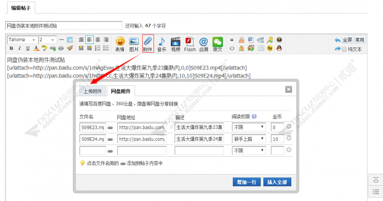
Task: Click the post title input field
Action: (64, 26)
